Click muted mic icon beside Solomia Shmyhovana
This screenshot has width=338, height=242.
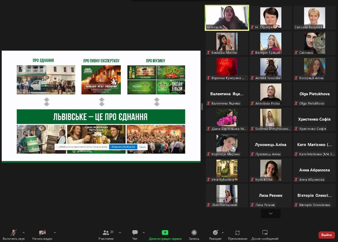click(x=252, y=129)
